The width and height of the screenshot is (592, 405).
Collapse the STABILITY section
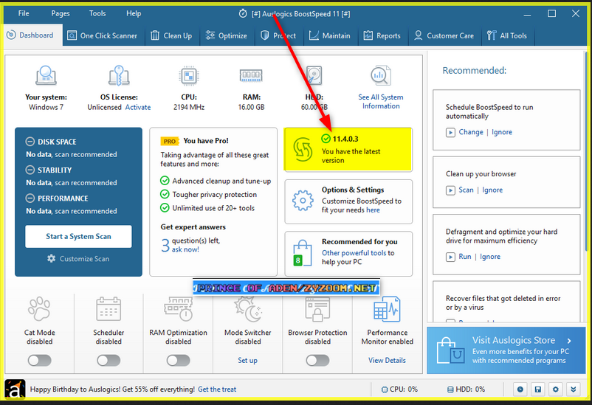[30, 170]
